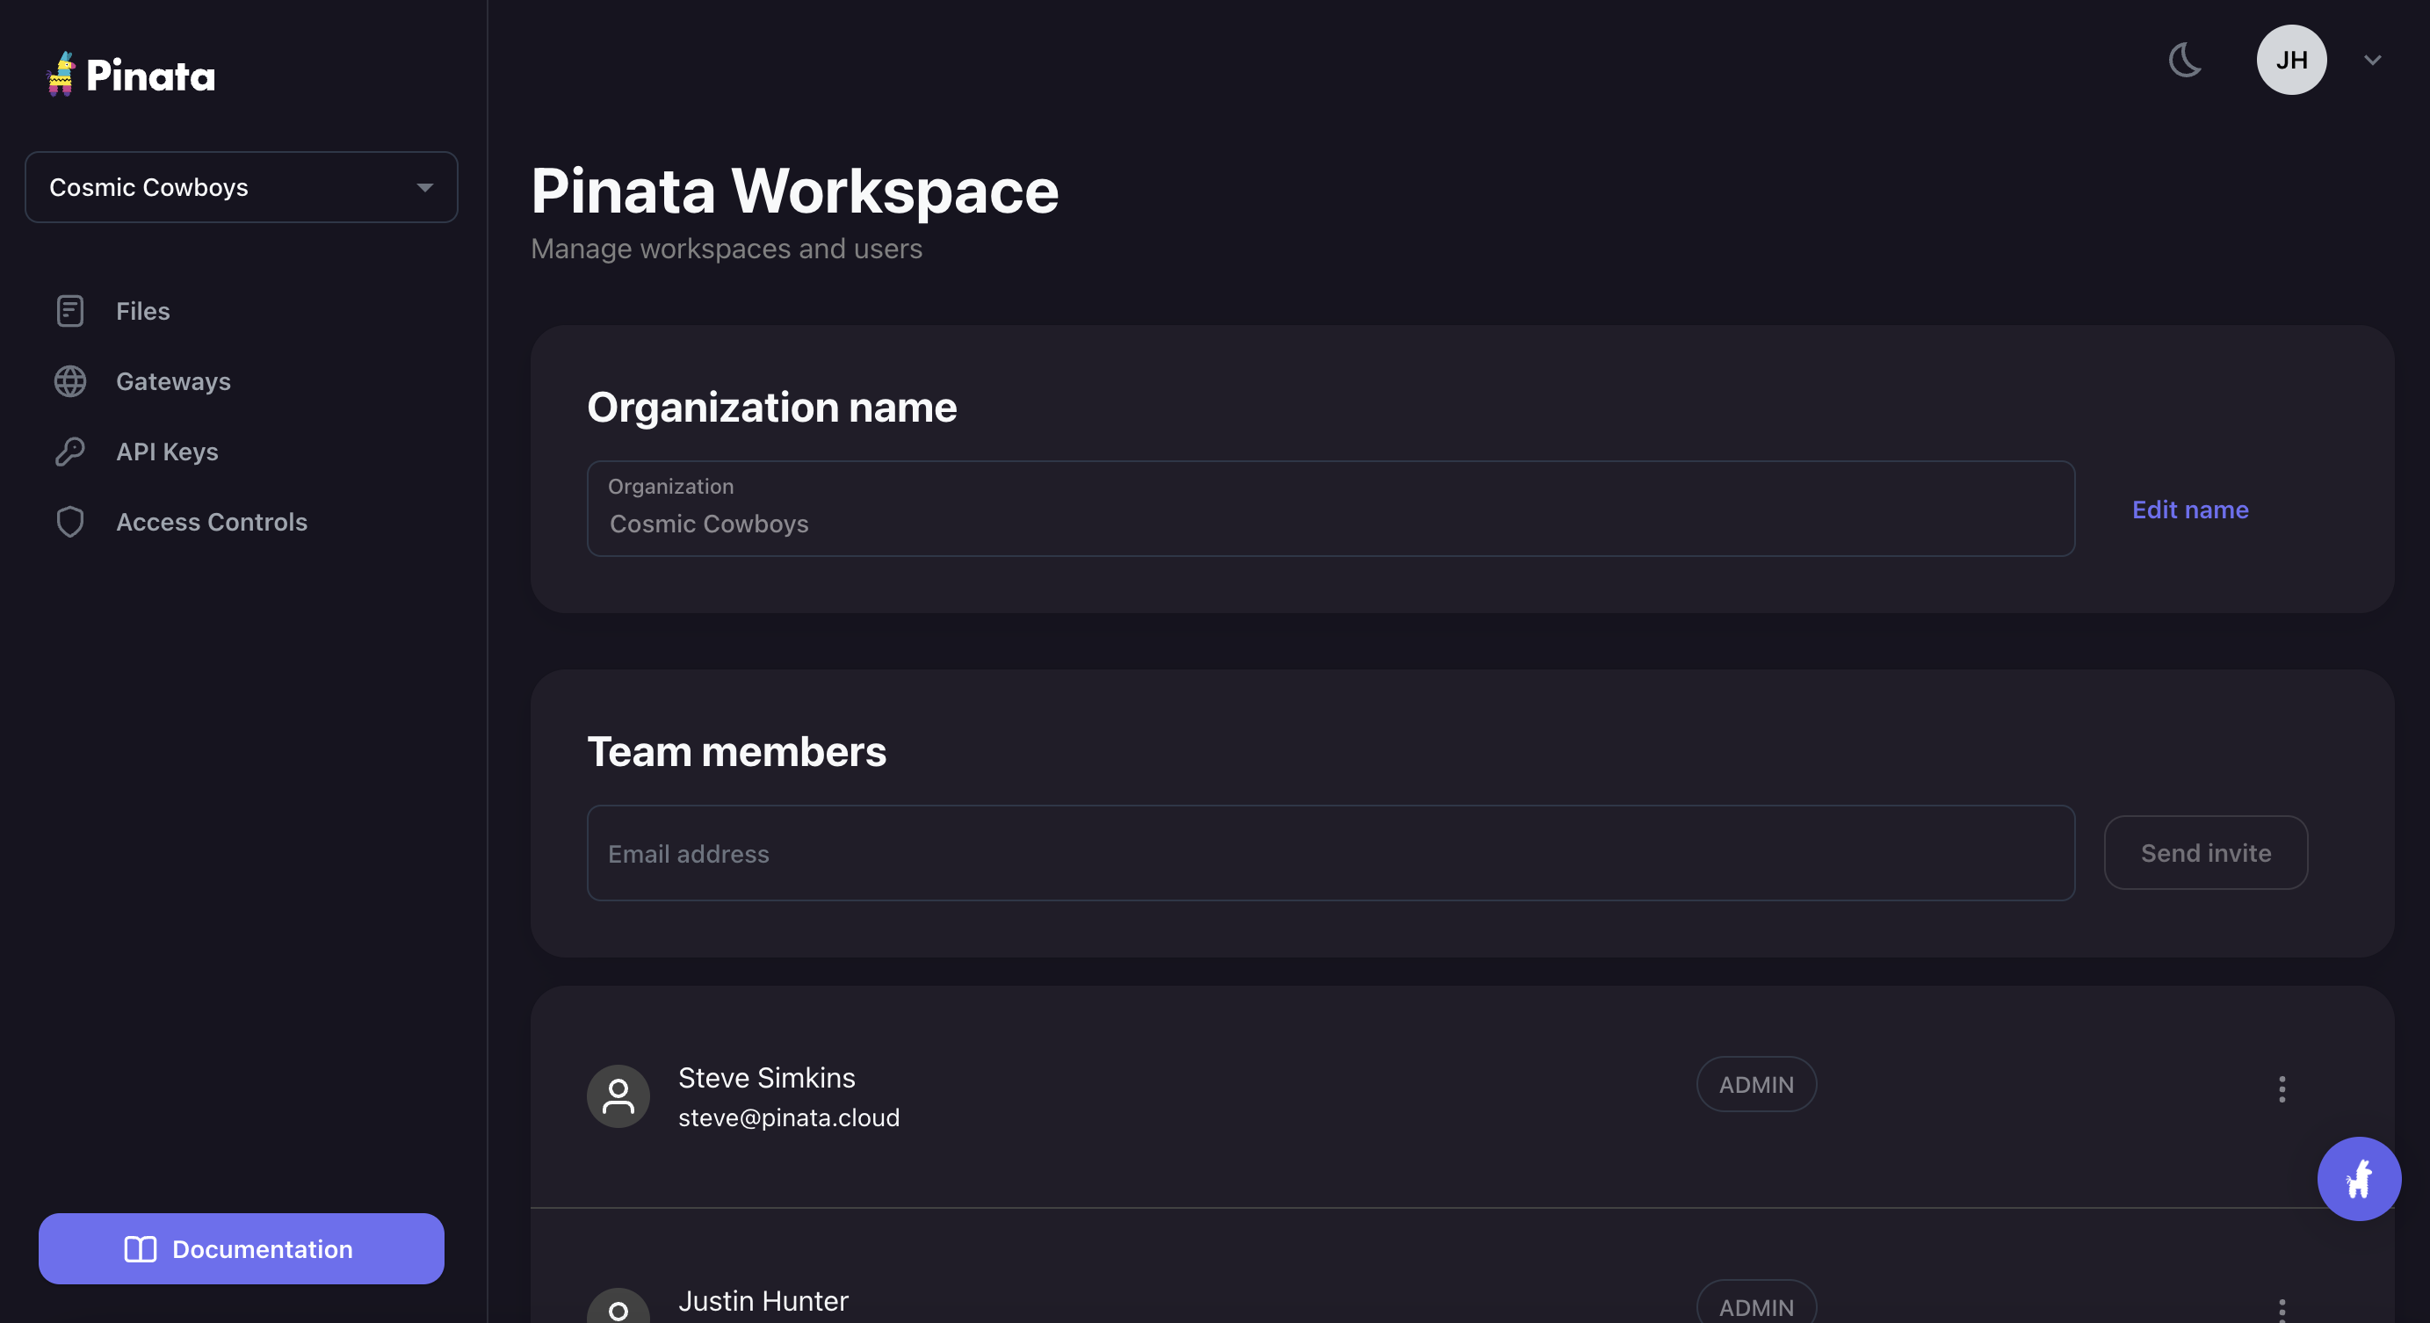This screenshot has width=2430, height=1323.
Task: Open options menu for Steve Simkins
Action: point(2282,1089)
